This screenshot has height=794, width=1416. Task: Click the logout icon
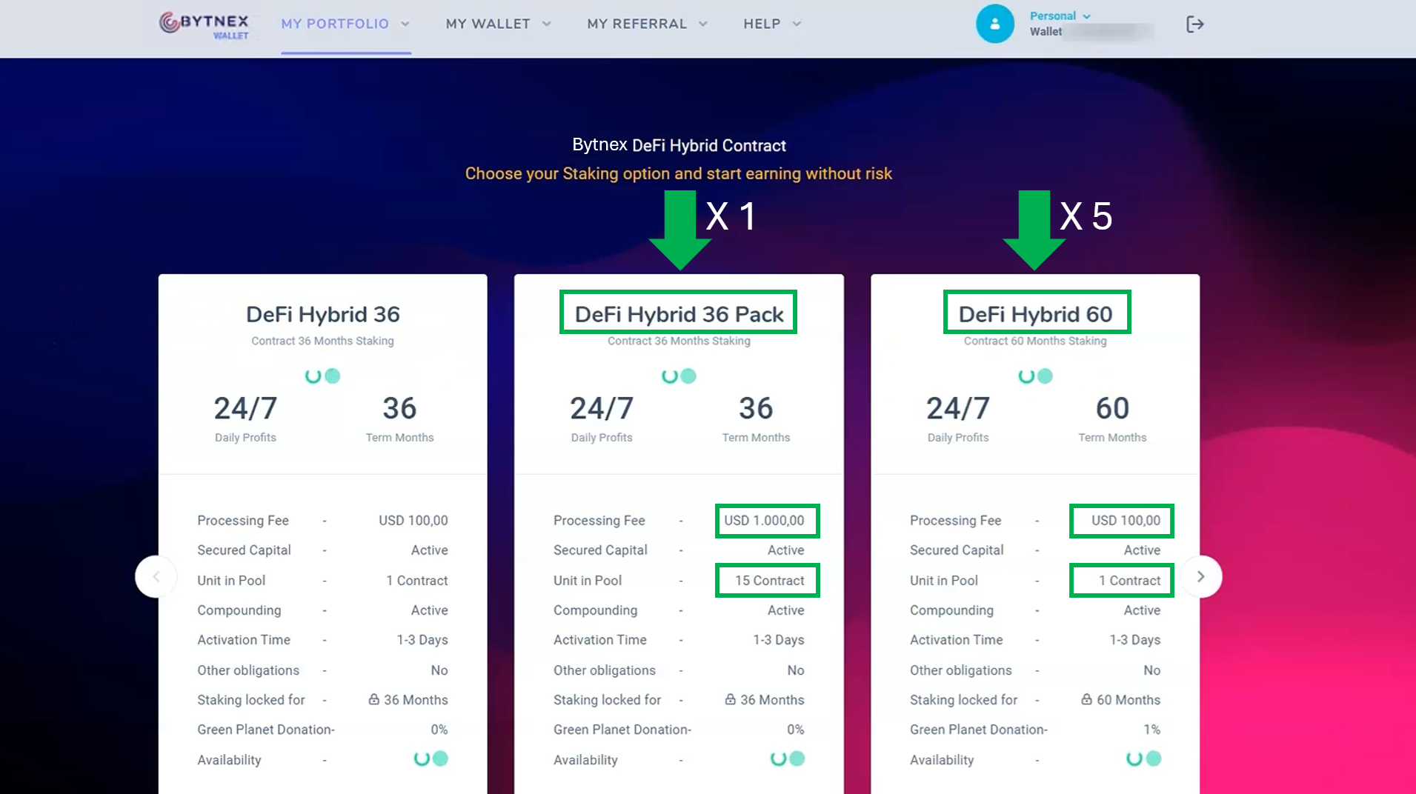tap(1194, 24)
